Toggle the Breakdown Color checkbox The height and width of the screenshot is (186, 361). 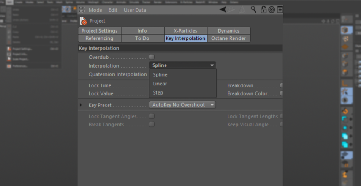tap(281, 93)
